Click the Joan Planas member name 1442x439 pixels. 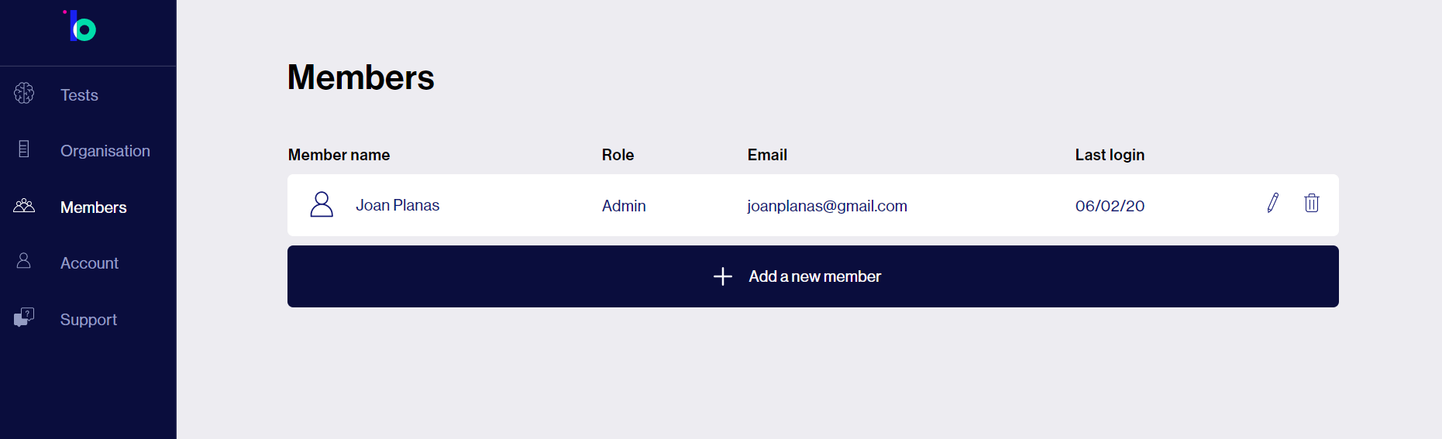[x=397, y=205]
